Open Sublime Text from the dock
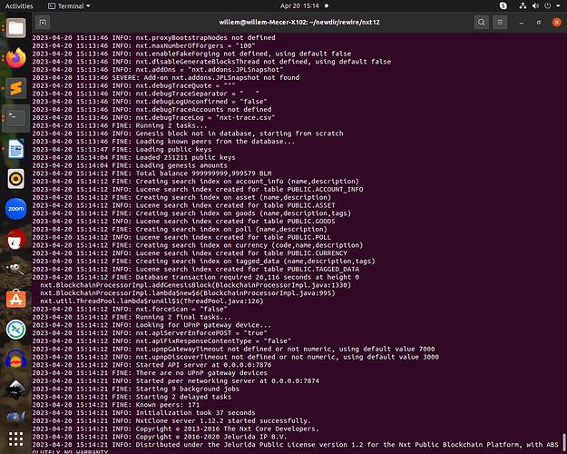Screen dimensions: 567x454 [16, 88]
